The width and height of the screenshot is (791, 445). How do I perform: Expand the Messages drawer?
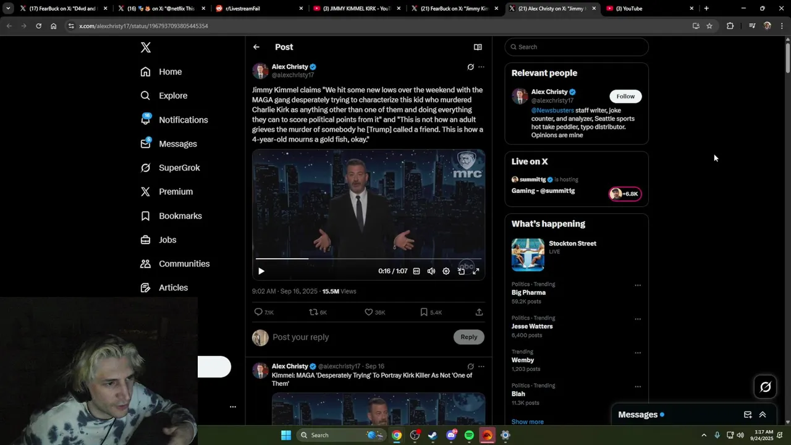point(763,415)
